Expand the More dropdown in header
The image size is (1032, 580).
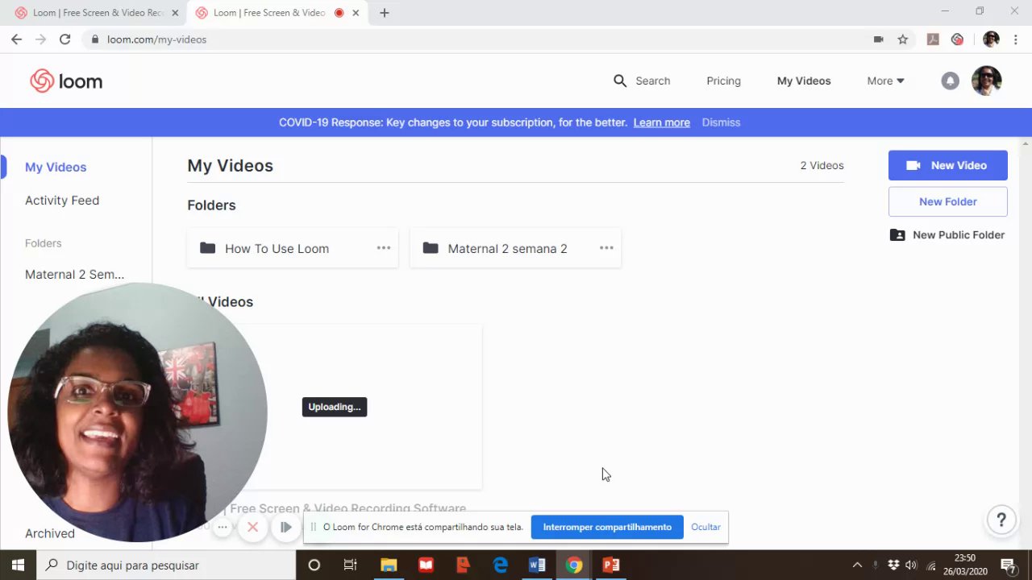coord(885,81)
